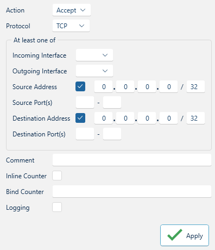Screen dimensions: 215x250
Task: Click the Apply button
Action: (x=185, y=235)
